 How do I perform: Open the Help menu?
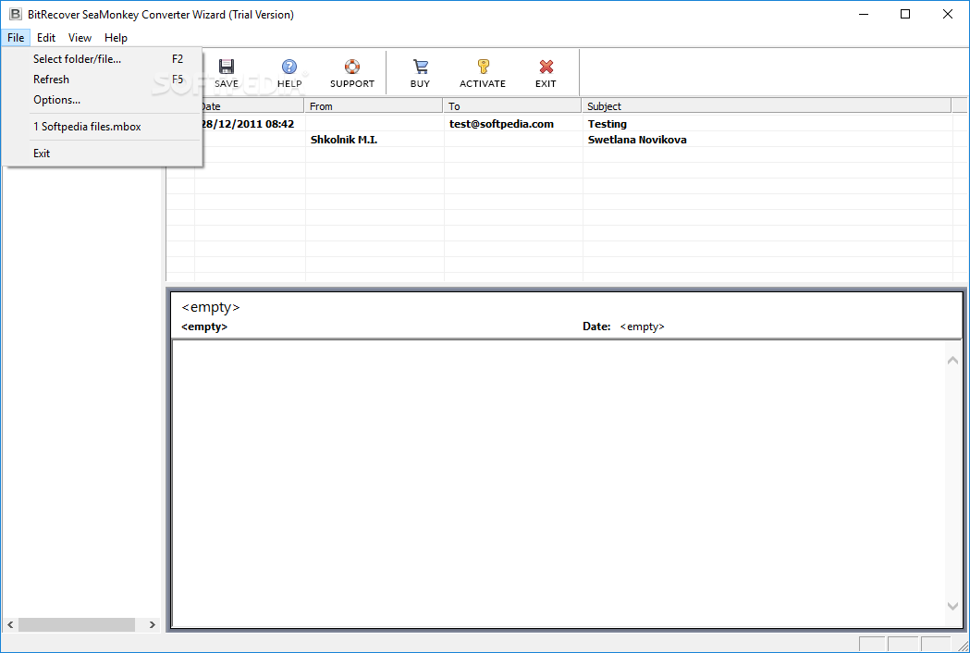(116, 38)
